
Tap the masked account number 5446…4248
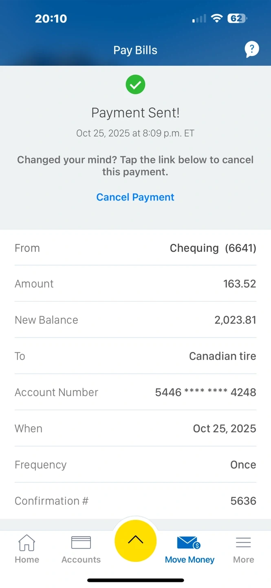[205, 392]
